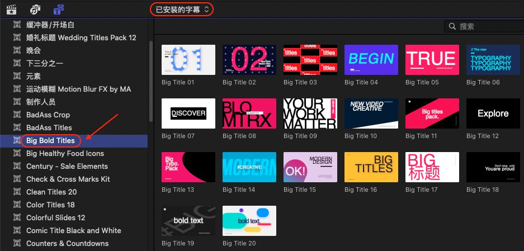Viewport: 524px width, 251px height.
Task: Select the Big Title 07 DISCOVER thumbnail
Action: click(x=188, y=113)
